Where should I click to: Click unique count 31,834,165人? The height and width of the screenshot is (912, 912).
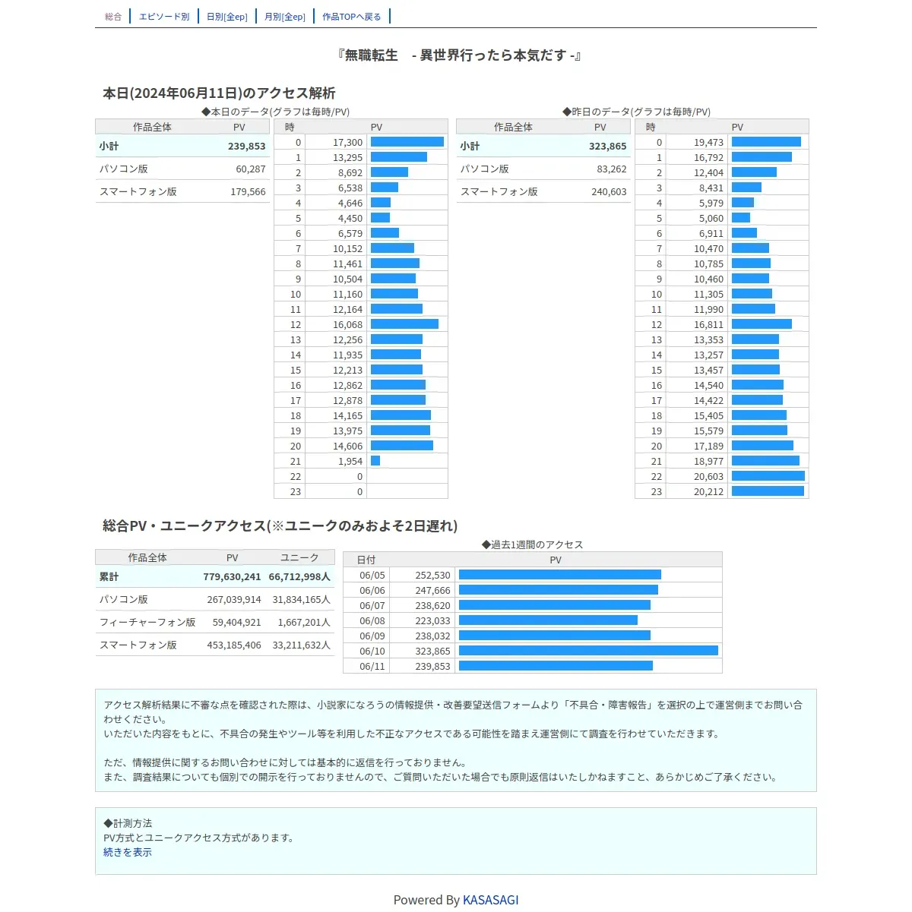(302, 599)
